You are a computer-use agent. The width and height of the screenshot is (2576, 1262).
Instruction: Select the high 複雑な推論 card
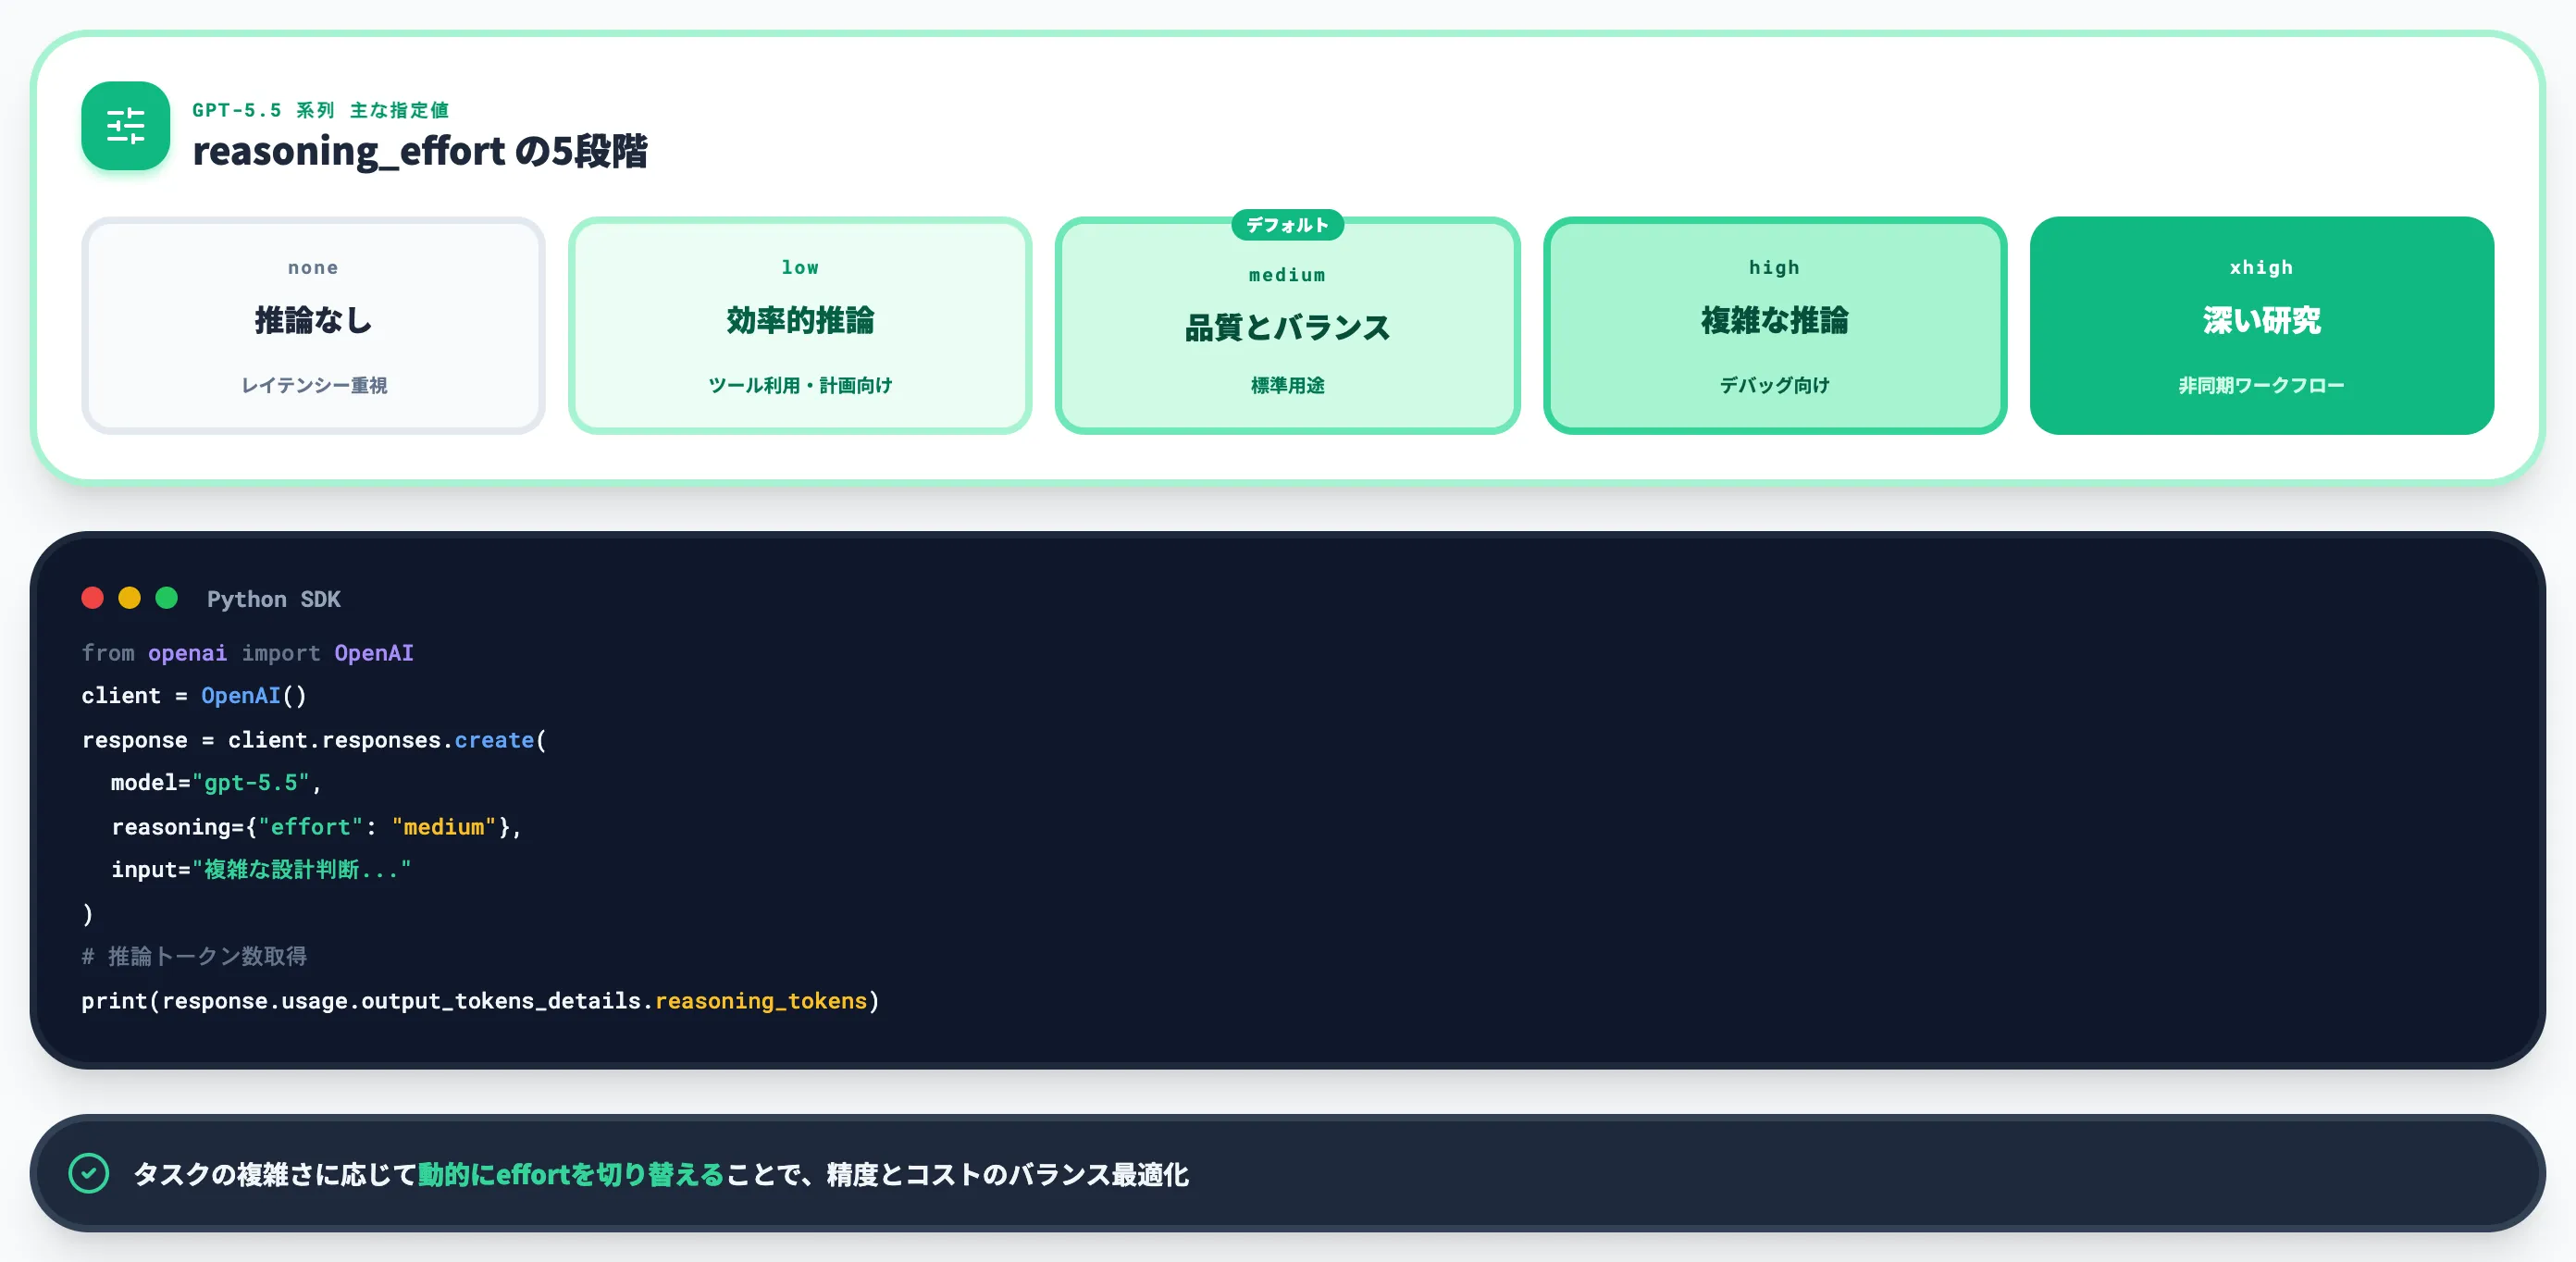click(1775, 326)
